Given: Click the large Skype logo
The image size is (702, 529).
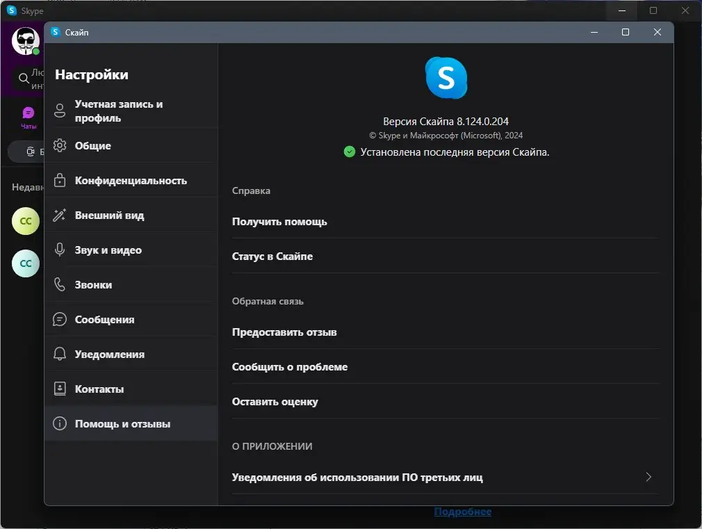Looking at the screenshot, I should [x=446, y=78].
